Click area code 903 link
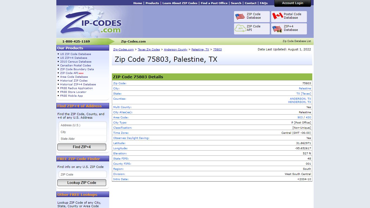This screenshot has width=370, height=208. point(300,118)
